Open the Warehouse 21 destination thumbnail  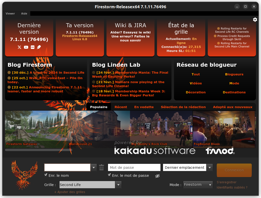point(99,129)
